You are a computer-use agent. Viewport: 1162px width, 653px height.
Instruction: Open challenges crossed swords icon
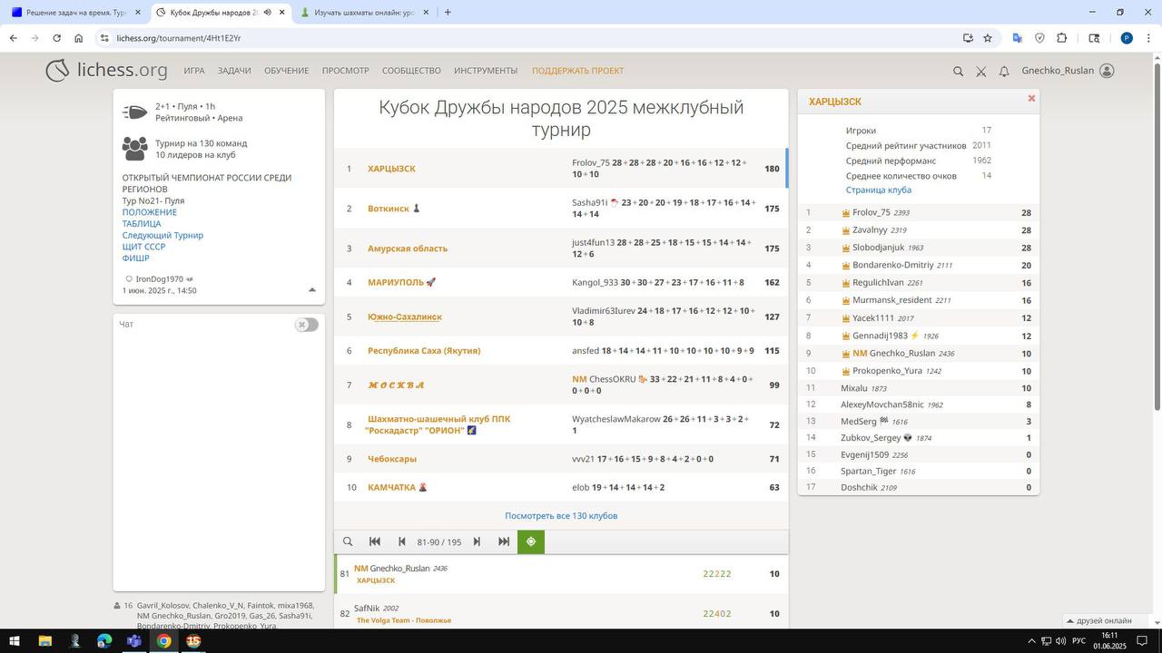click(x=981, y=71)
